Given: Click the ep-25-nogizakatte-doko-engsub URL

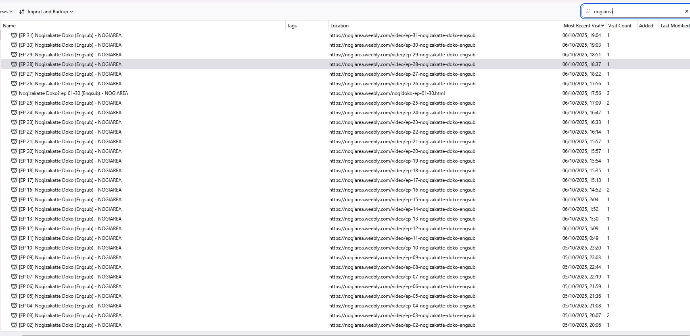Looking at the screenshot, I should (x=402, y=103).
